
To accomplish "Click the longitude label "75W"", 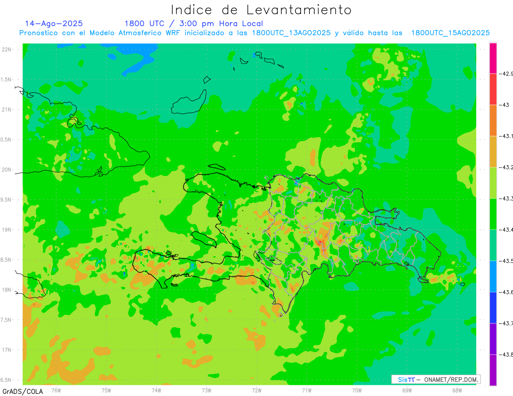I will [106, 390].
